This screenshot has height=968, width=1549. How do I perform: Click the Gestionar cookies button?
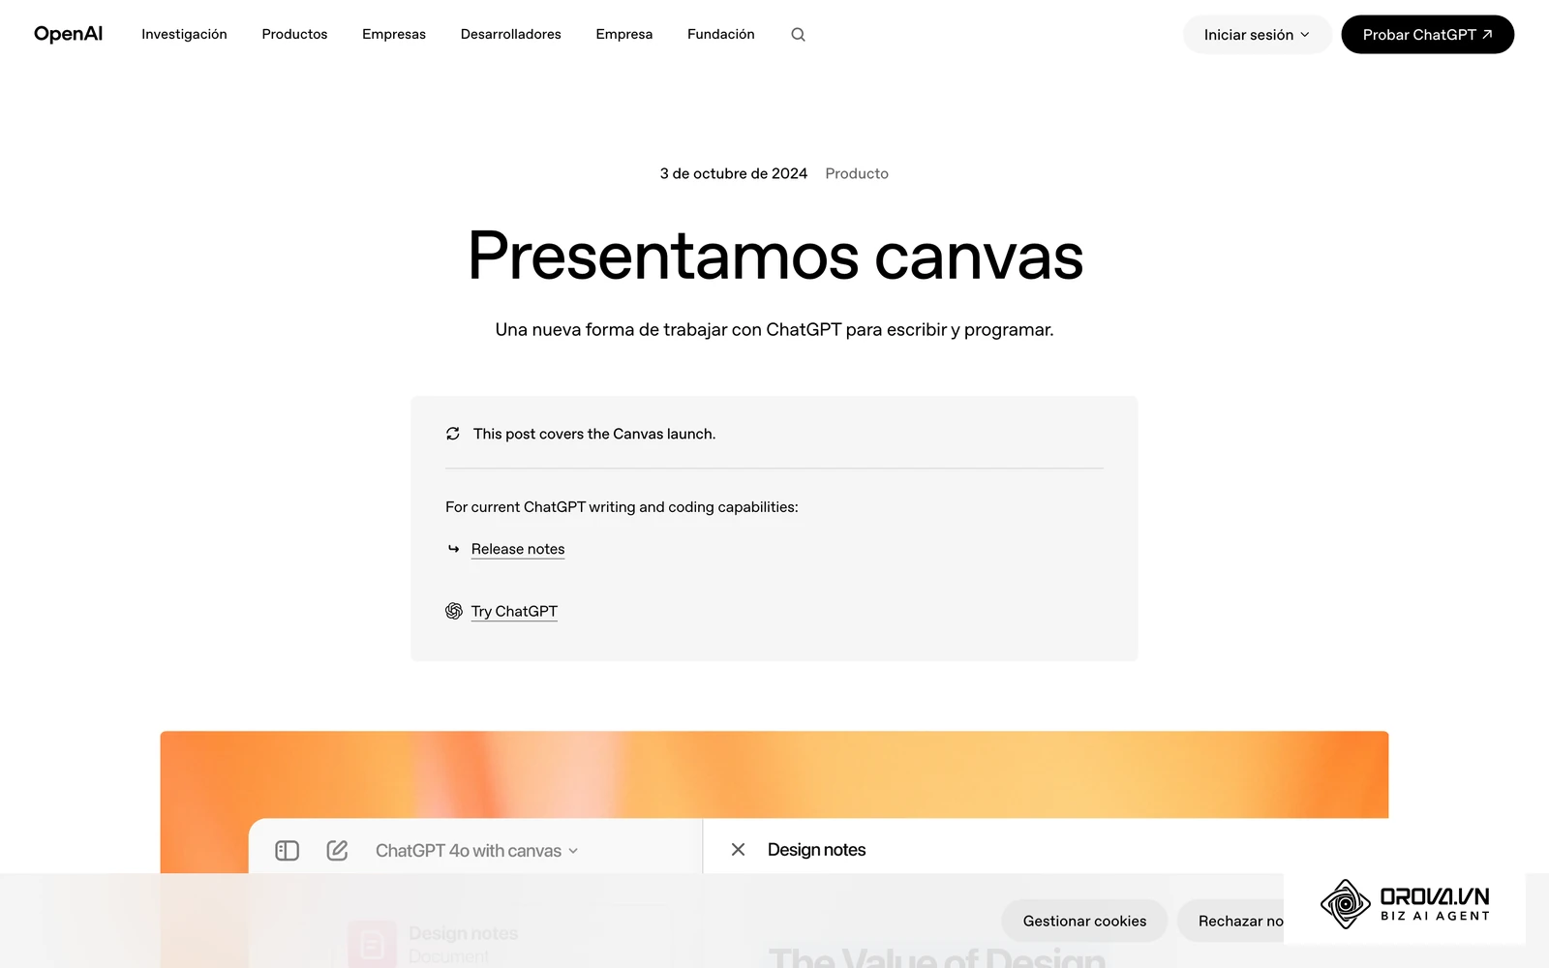[x=1084, y=921]
